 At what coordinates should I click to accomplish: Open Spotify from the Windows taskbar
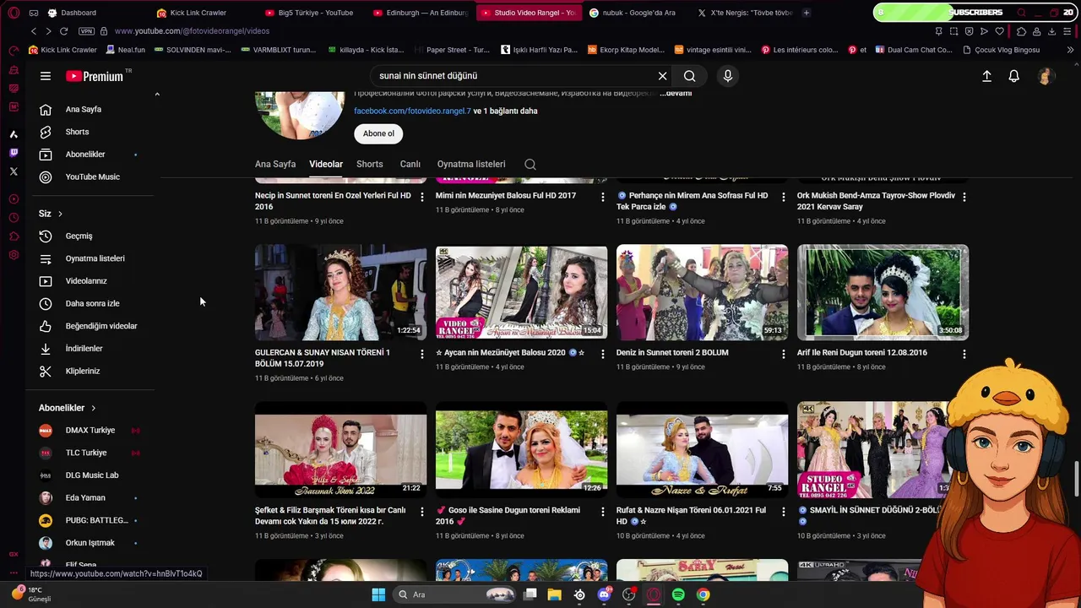click(678, 594)
